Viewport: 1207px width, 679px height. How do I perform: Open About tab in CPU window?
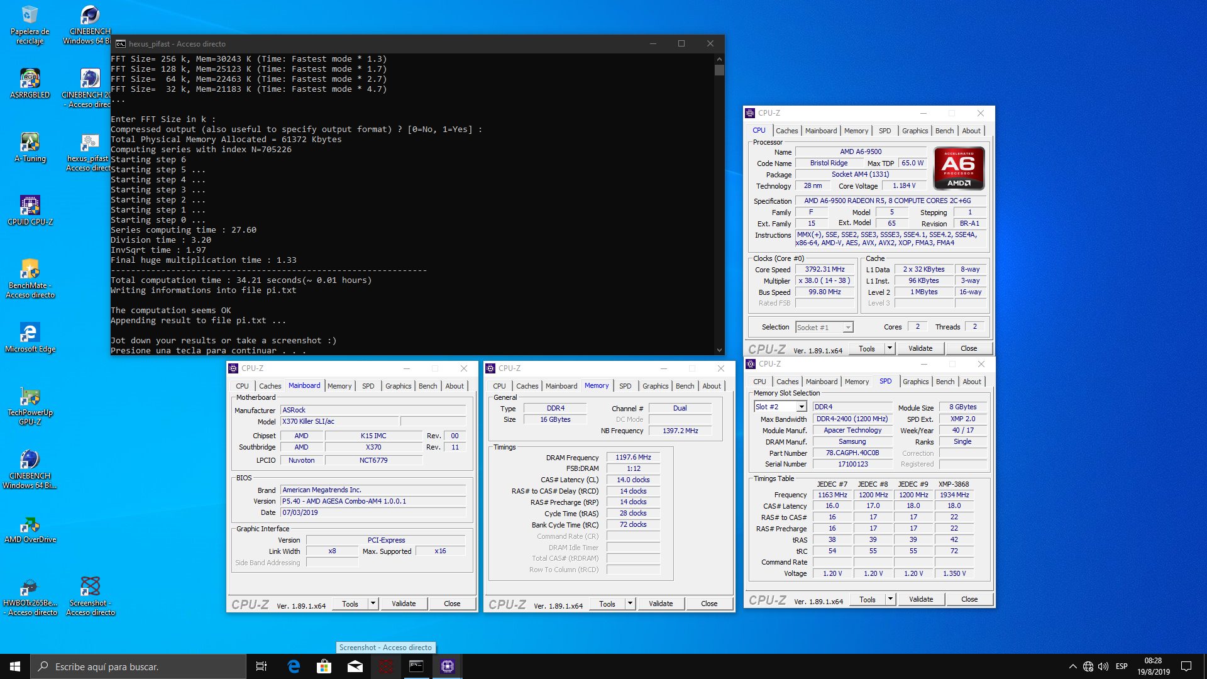point(971,131)
